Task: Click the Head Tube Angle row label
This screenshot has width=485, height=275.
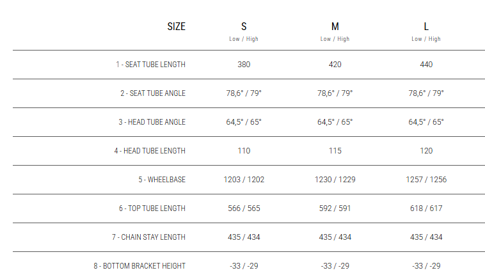Action: [152, 122]
